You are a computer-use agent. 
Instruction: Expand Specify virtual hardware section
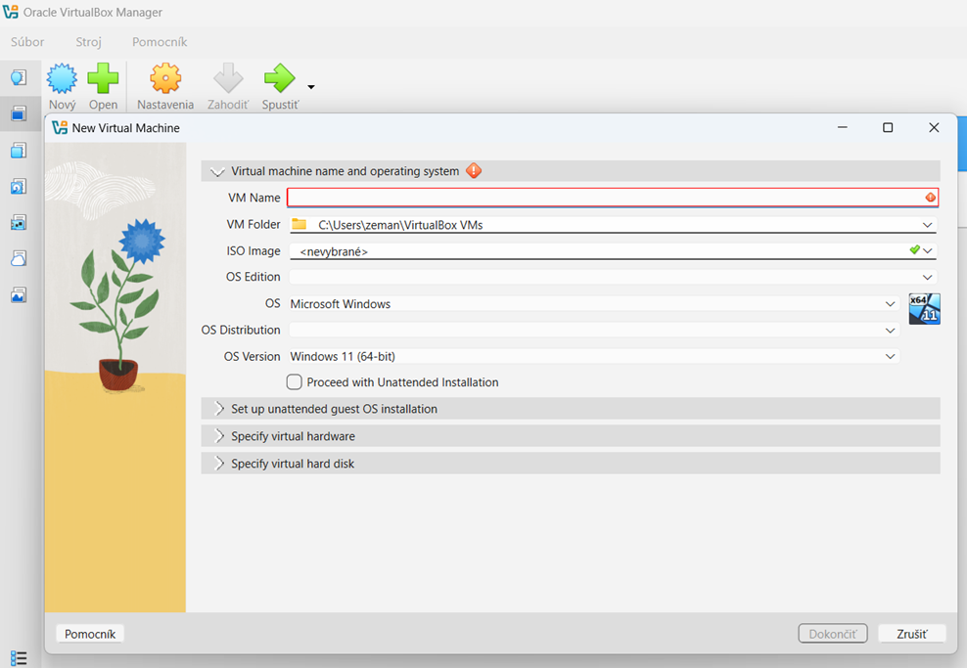pos(571,436)
